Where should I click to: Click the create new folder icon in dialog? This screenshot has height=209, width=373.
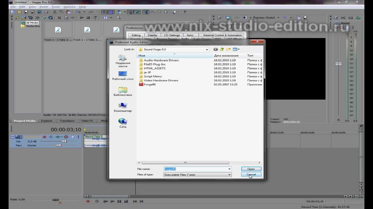228,49
